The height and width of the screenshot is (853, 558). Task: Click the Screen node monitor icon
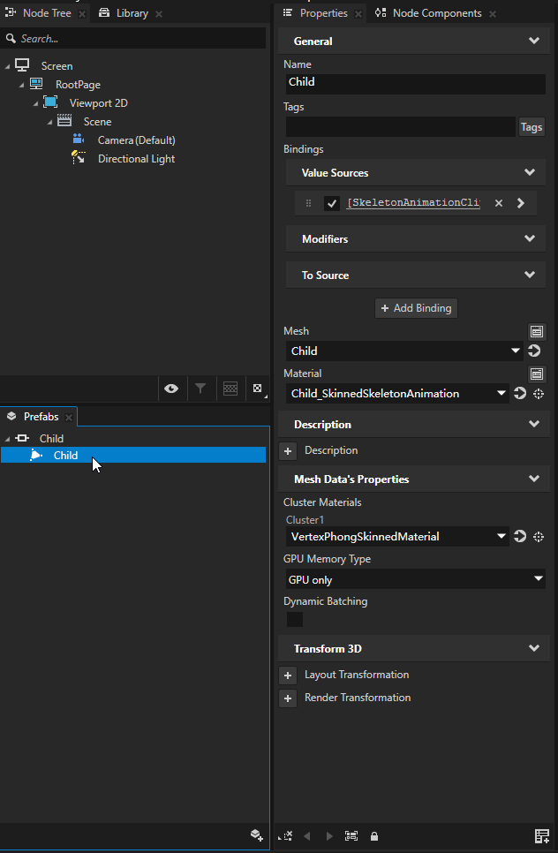coord(22,65)
